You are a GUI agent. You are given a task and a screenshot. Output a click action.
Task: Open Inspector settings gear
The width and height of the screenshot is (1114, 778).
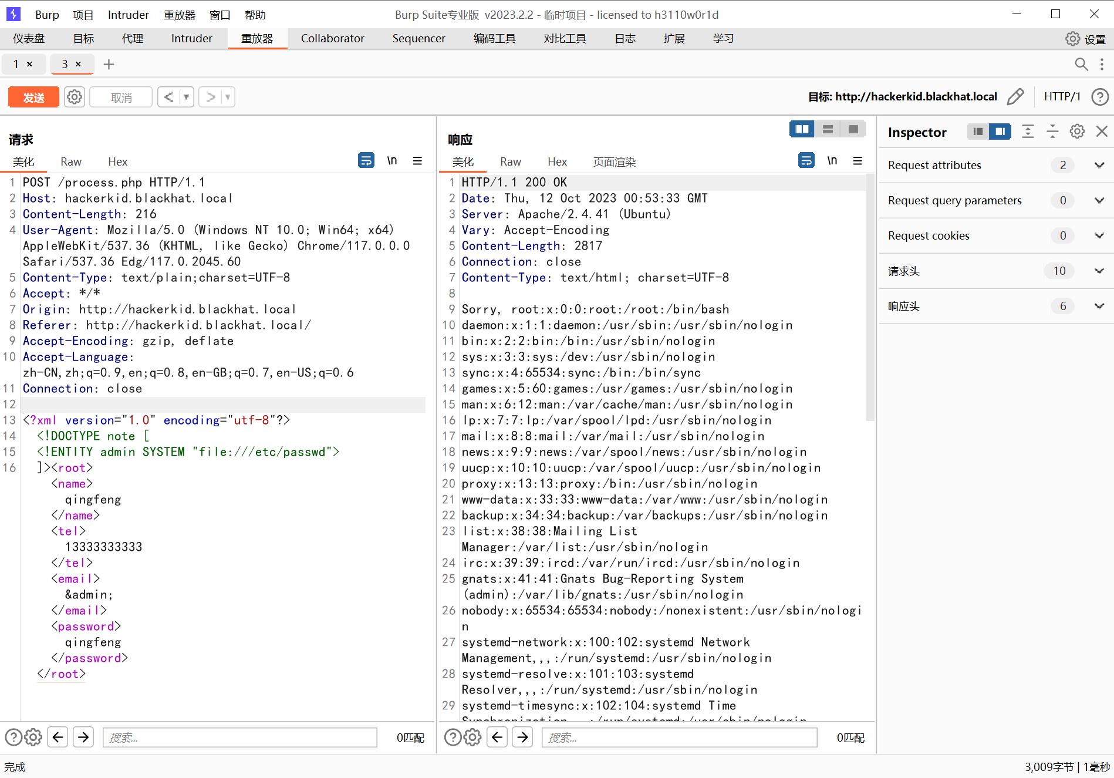pos(1077,132)
